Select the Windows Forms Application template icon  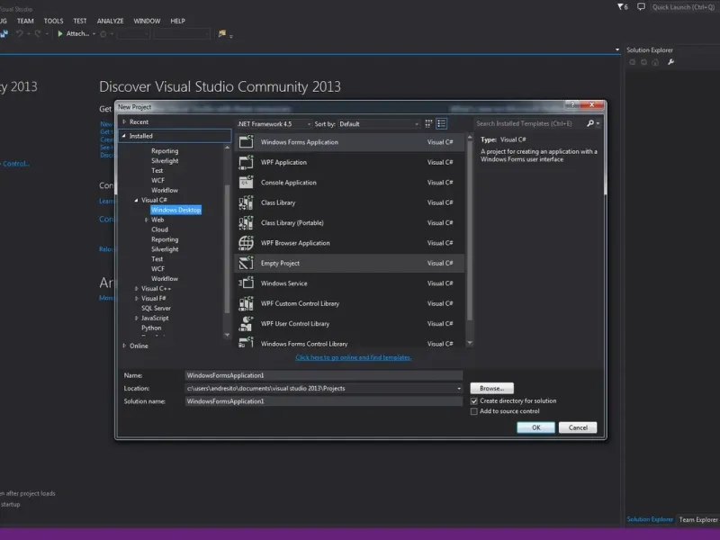[246, 142]
